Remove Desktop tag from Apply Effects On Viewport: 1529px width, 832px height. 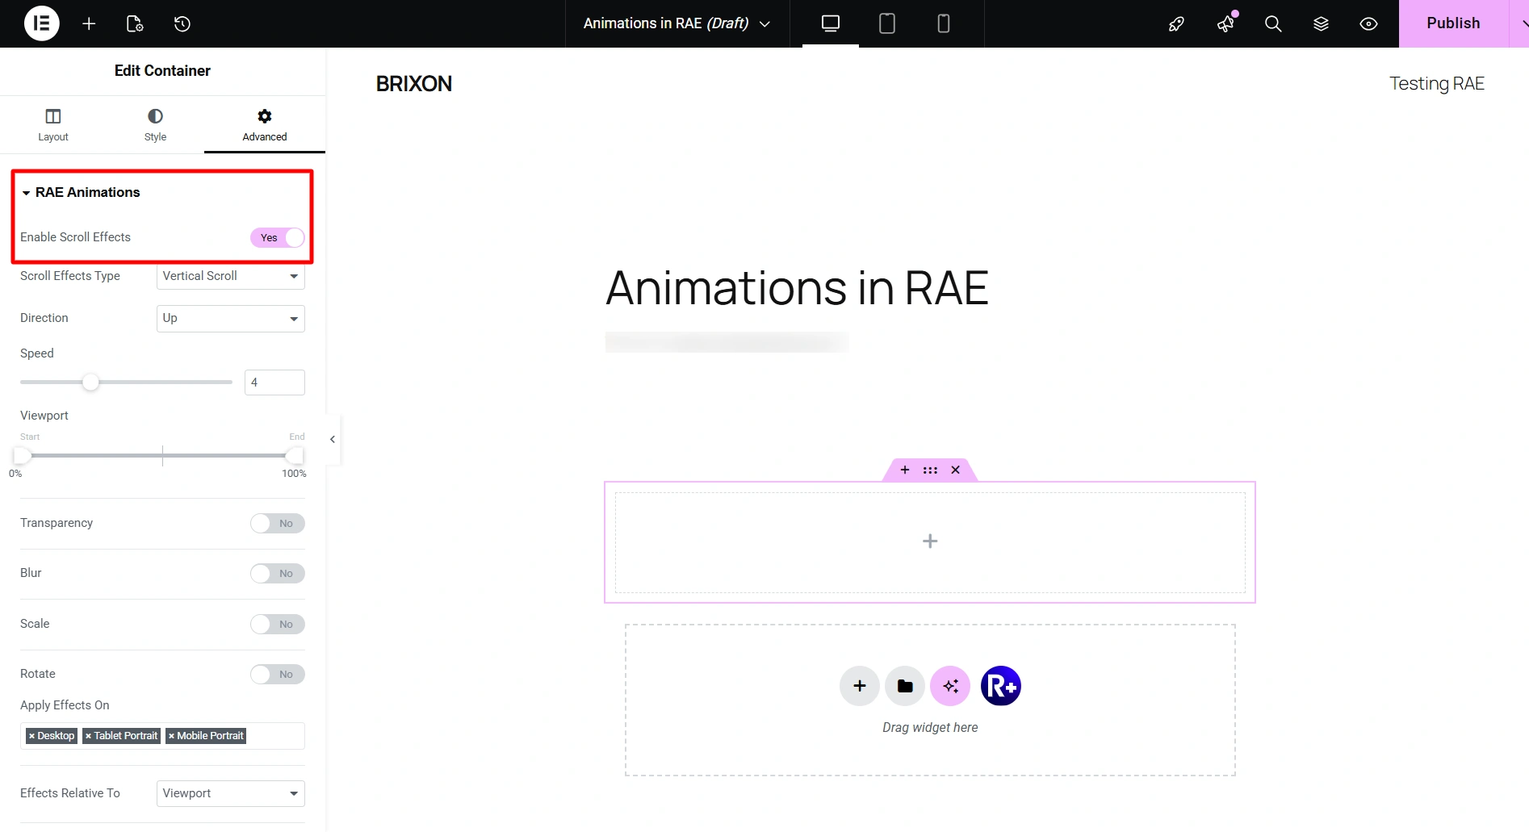tap(31, 736)
